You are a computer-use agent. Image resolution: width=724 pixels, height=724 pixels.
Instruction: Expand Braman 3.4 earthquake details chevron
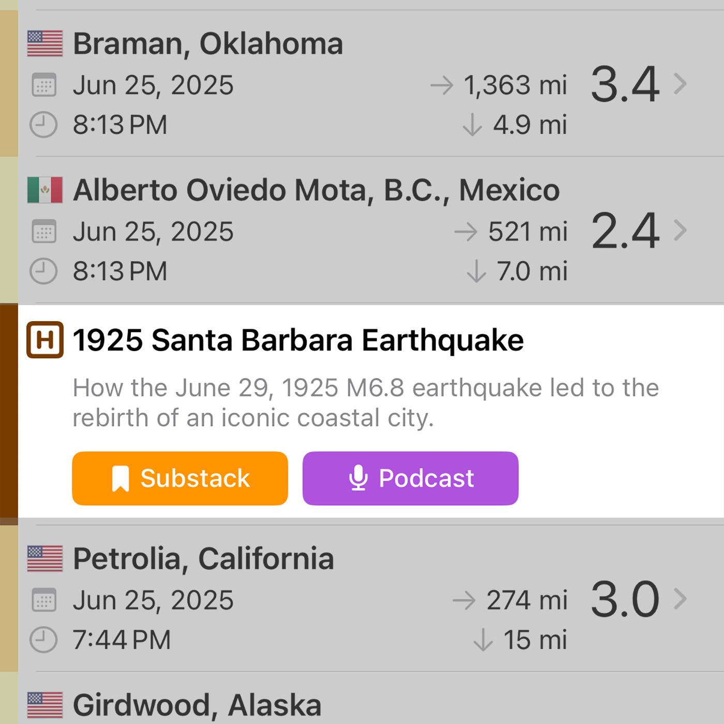pos(681,83)
